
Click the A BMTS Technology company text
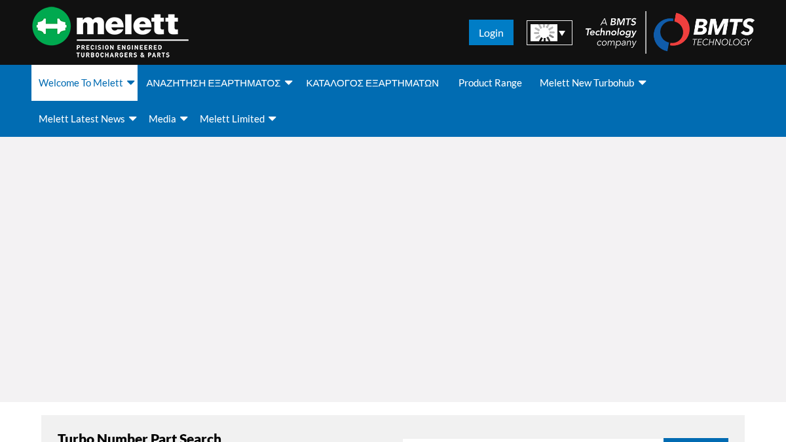(x=610, y=32)
